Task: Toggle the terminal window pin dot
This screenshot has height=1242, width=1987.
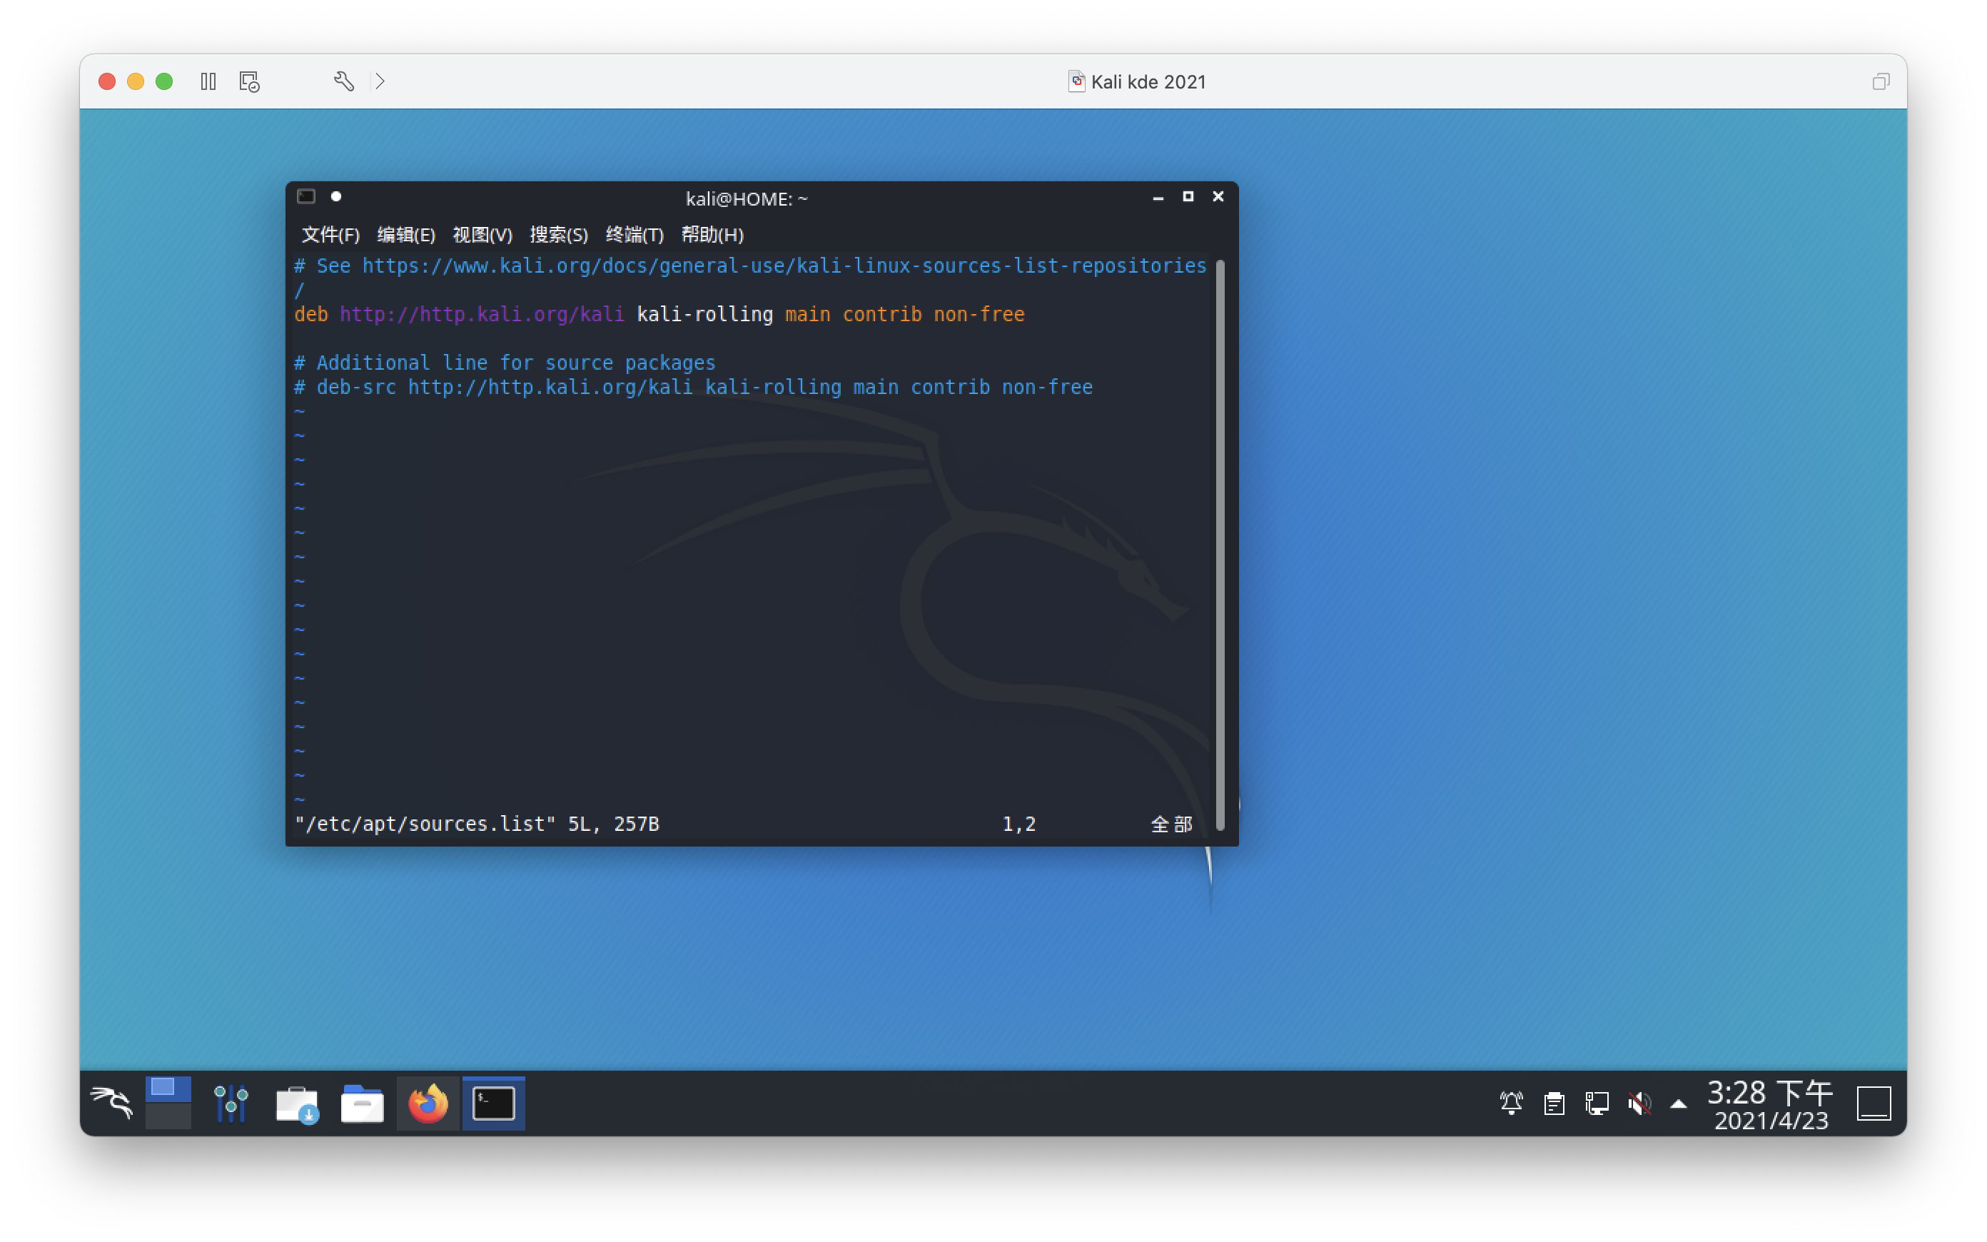Action: click(336, 196)
